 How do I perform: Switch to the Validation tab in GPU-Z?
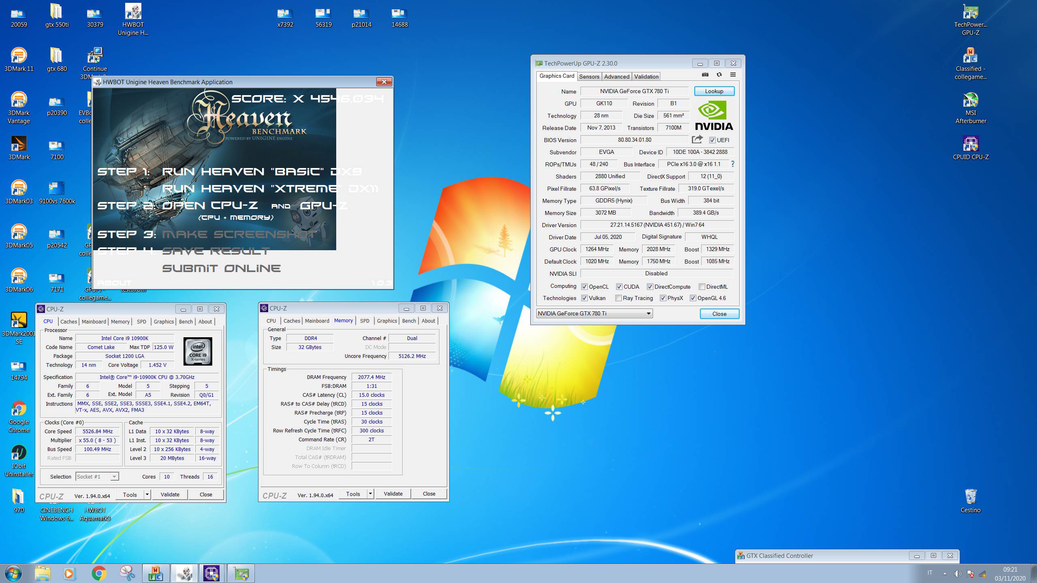pos(646,77)
